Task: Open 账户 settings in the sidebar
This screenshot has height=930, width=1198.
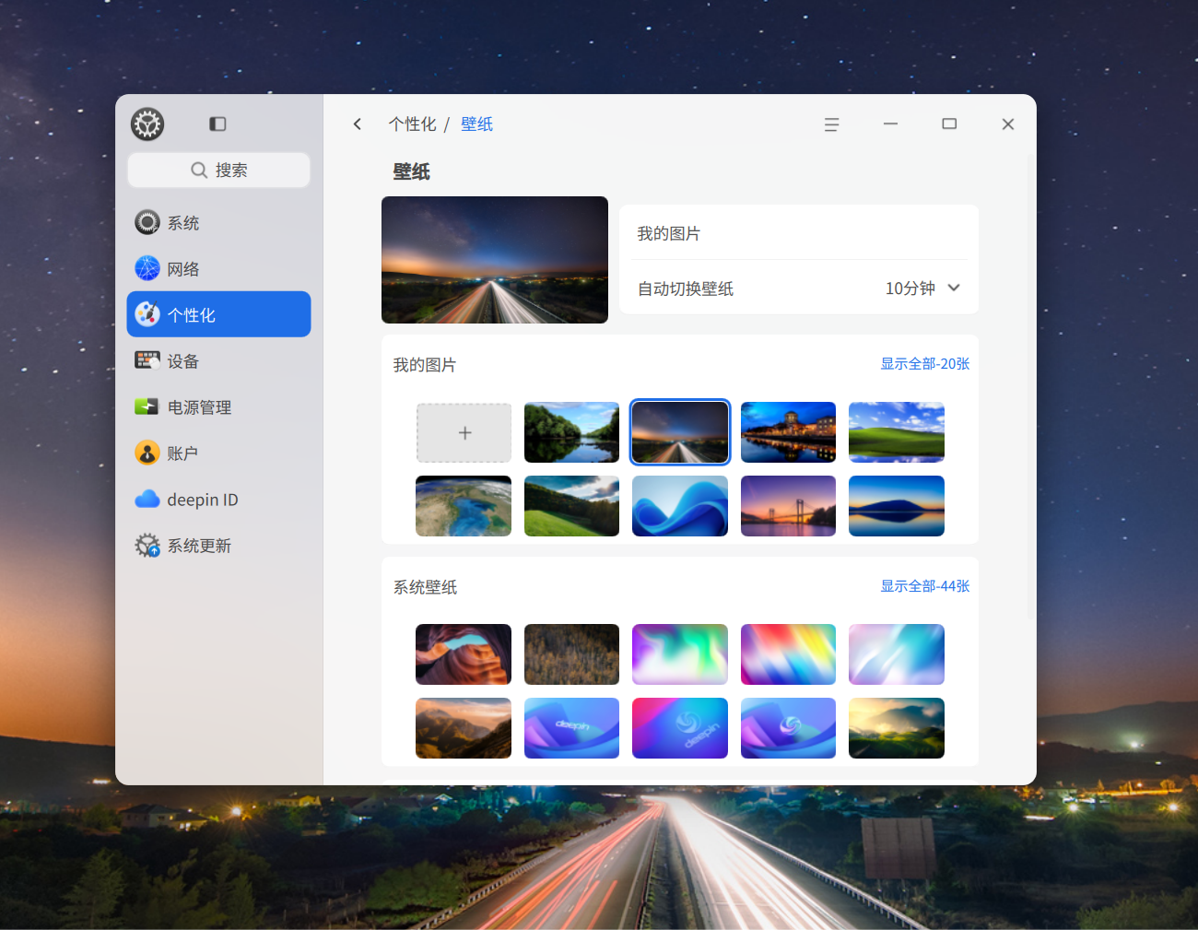Action: pos(218,453)
